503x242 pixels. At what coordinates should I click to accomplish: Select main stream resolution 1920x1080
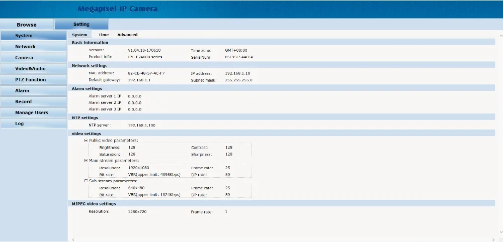139,168
